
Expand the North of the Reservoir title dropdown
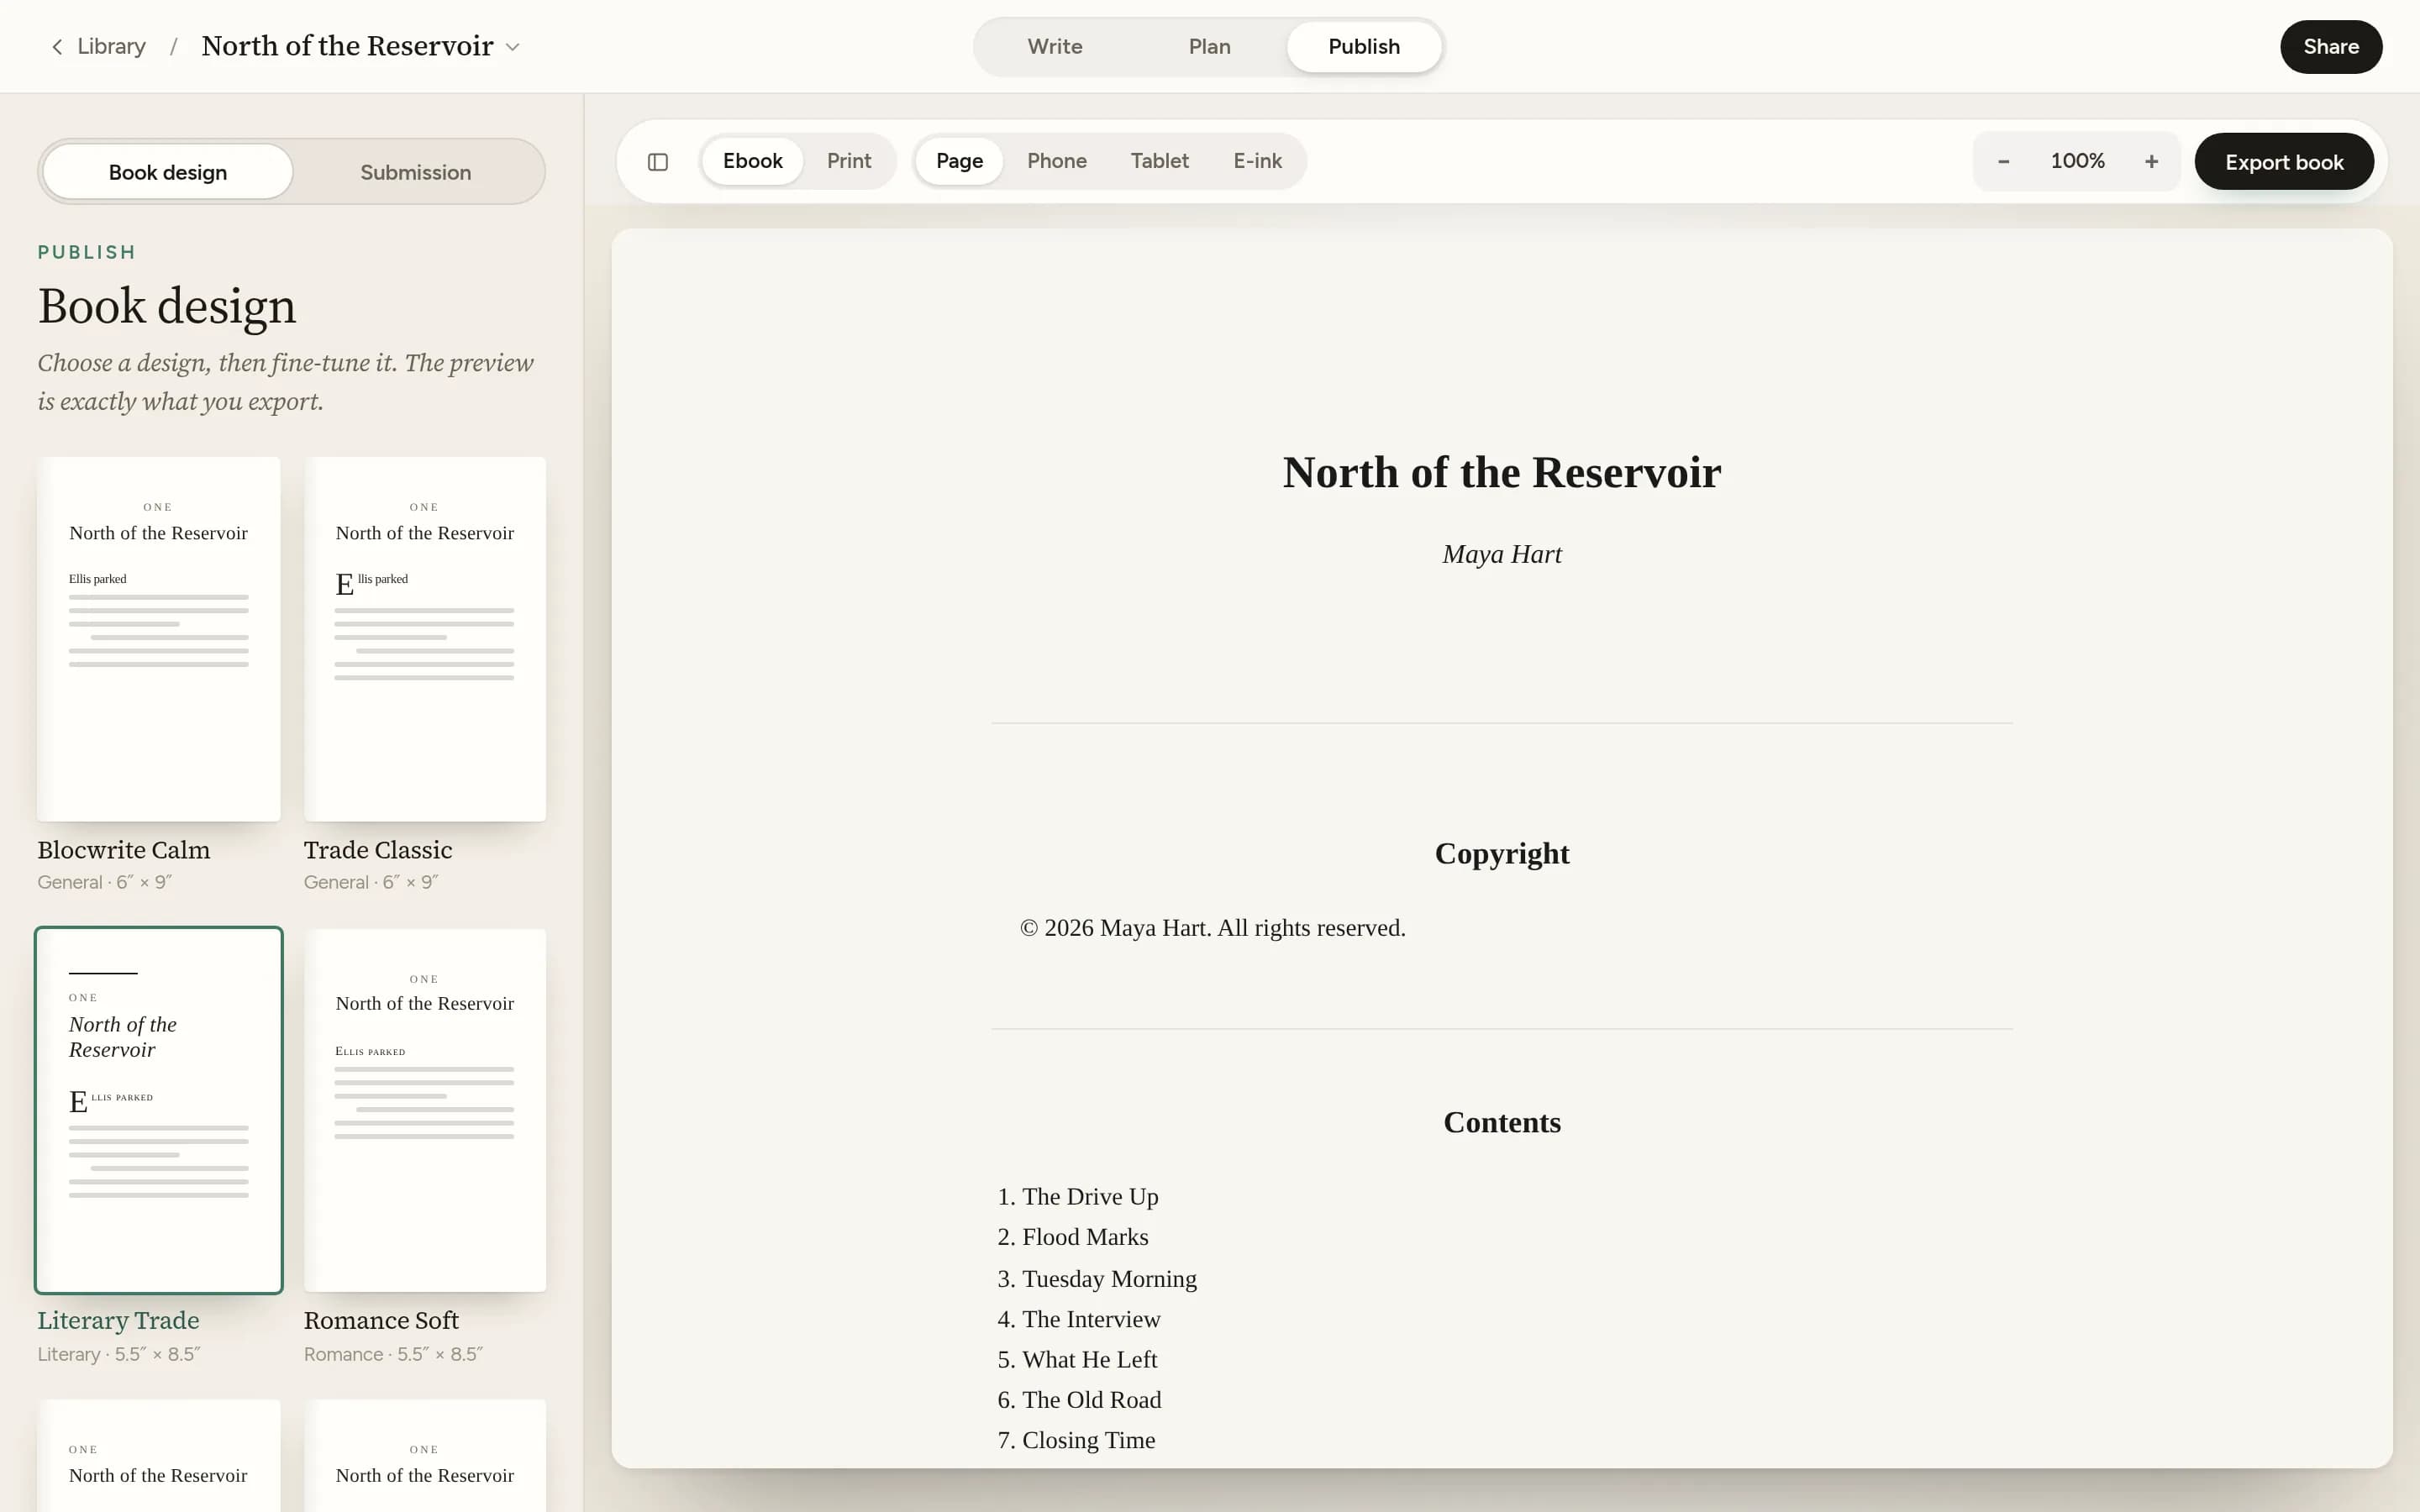click(513, 47)
